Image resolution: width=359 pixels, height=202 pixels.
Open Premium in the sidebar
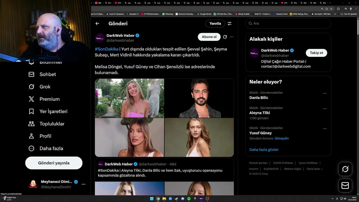tap(44, 99)
